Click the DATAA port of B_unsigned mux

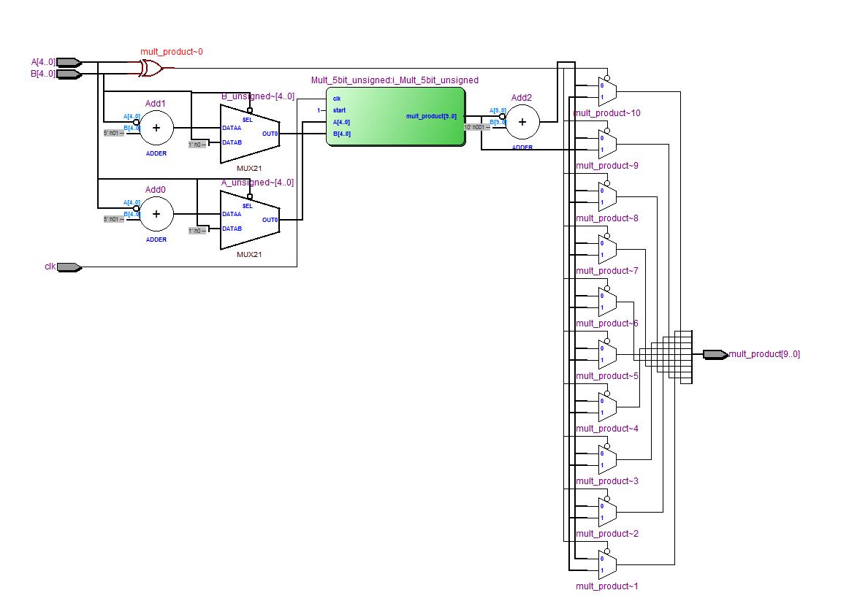click(232, 129)
